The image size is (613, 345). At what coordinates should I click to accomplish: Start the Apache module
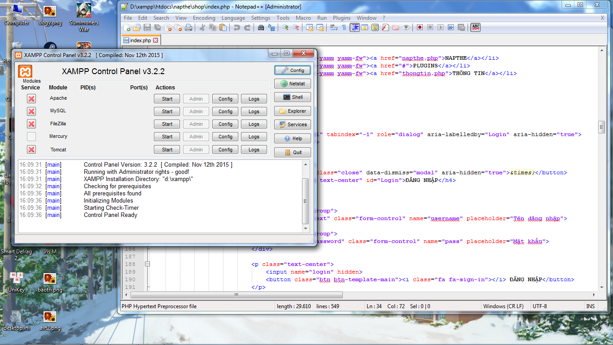[x=167, y=99]
